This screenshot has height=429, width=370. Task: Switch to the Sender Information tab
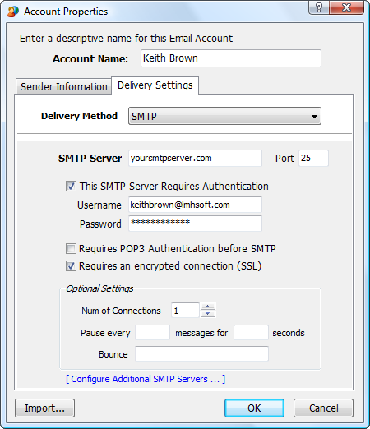coord(64,86)
